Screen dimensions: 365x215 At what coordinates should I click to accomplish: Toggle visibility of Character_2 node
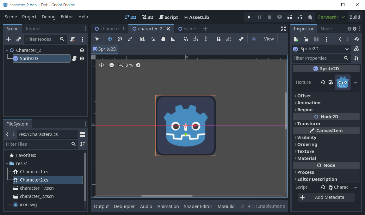(82, 50)
